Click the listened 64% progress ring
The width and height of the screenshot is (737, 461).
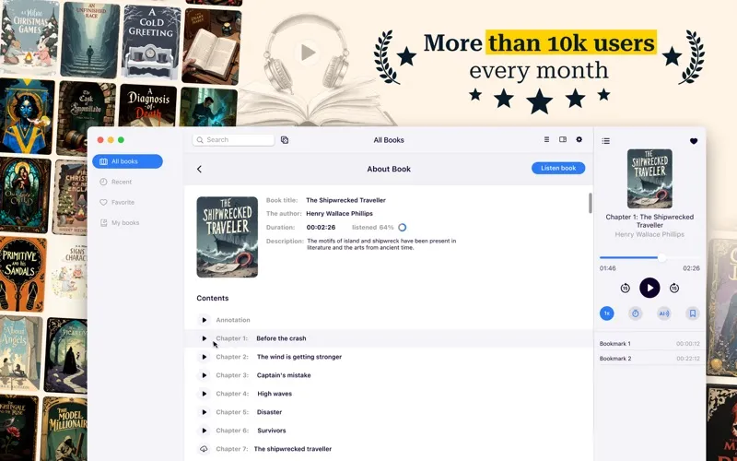pos(403,227)
